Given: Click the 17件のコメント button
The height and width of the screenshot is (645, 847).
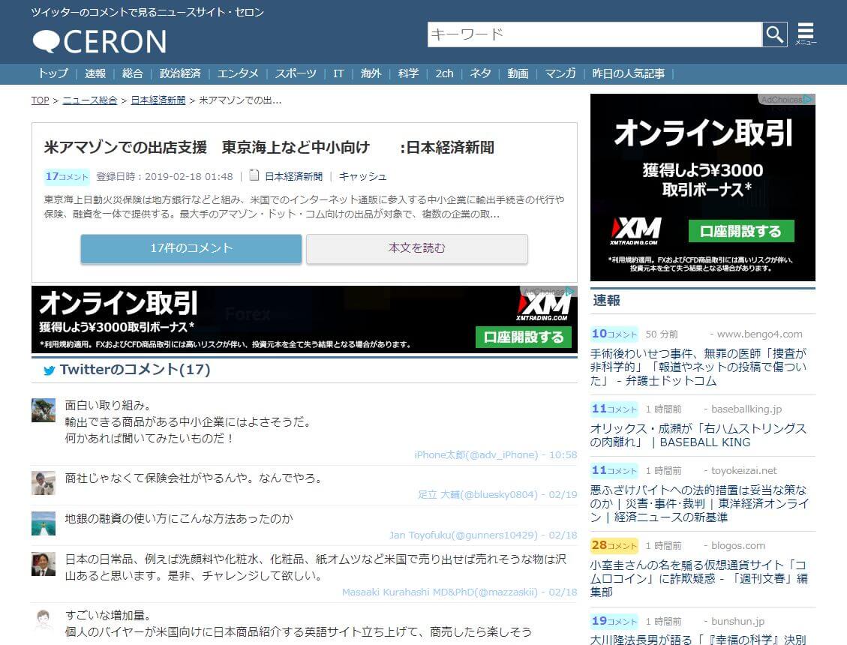Looking at the screenshot, I should (x=191, y=248).
